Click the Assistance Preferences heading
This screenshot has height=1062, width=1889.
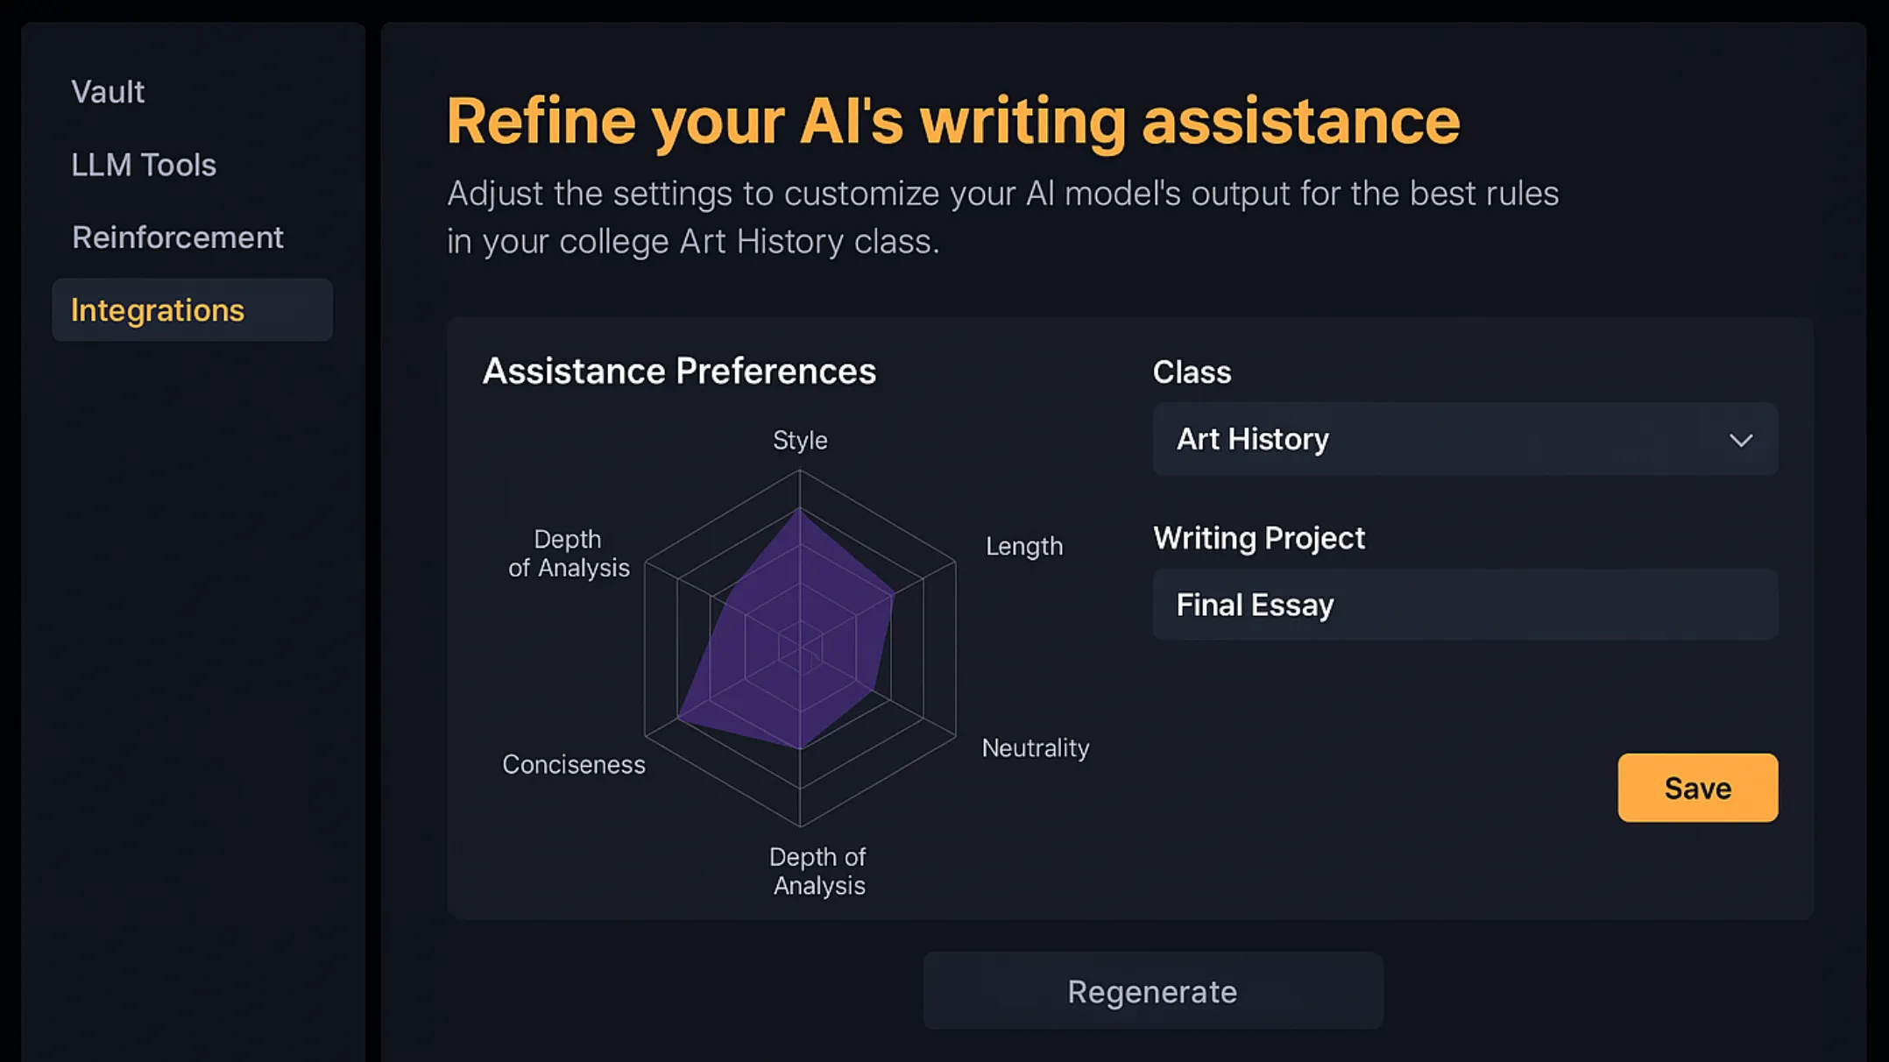(x=679, y=371)
